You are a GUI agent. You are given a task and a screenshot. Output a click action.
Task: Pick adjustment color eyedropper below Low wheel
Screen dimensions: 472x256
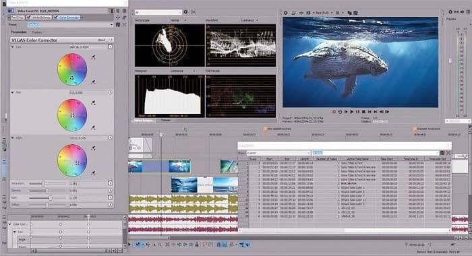(x=94, y=82)
